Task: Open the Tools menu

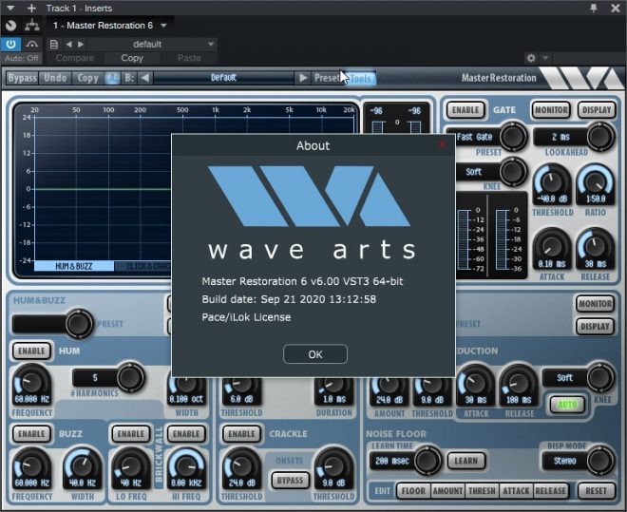Action: 361,78
